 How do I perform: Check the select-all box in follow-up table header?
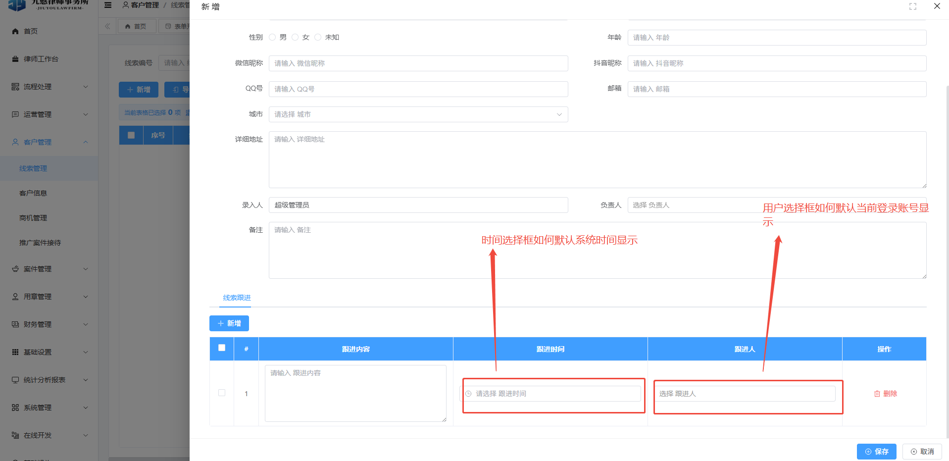tap(222, 348)
